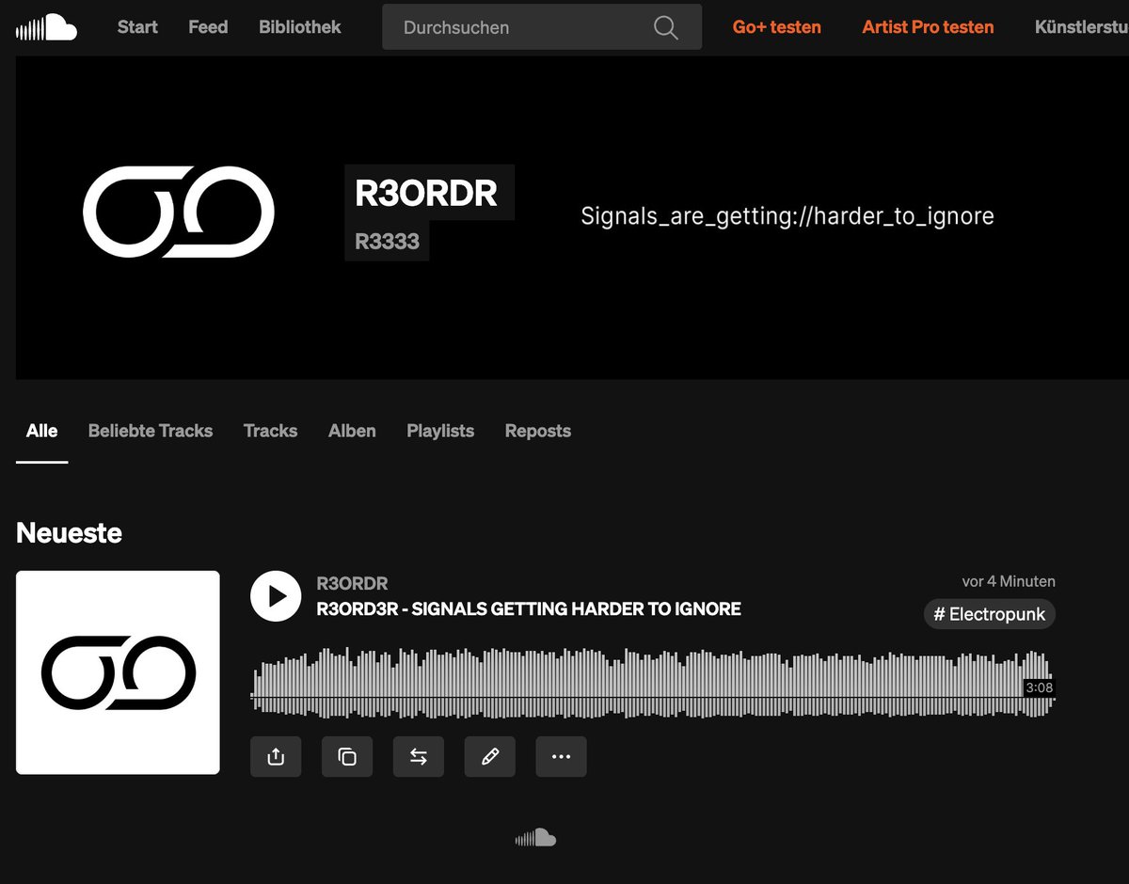Switch to the Alben tab
The height and width of the screenshot is (884, 1129).
click(x=352, y=431)
